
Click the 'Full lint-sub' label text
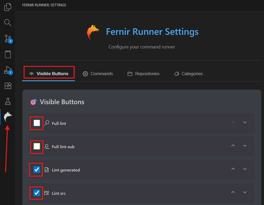coord(63,147)
